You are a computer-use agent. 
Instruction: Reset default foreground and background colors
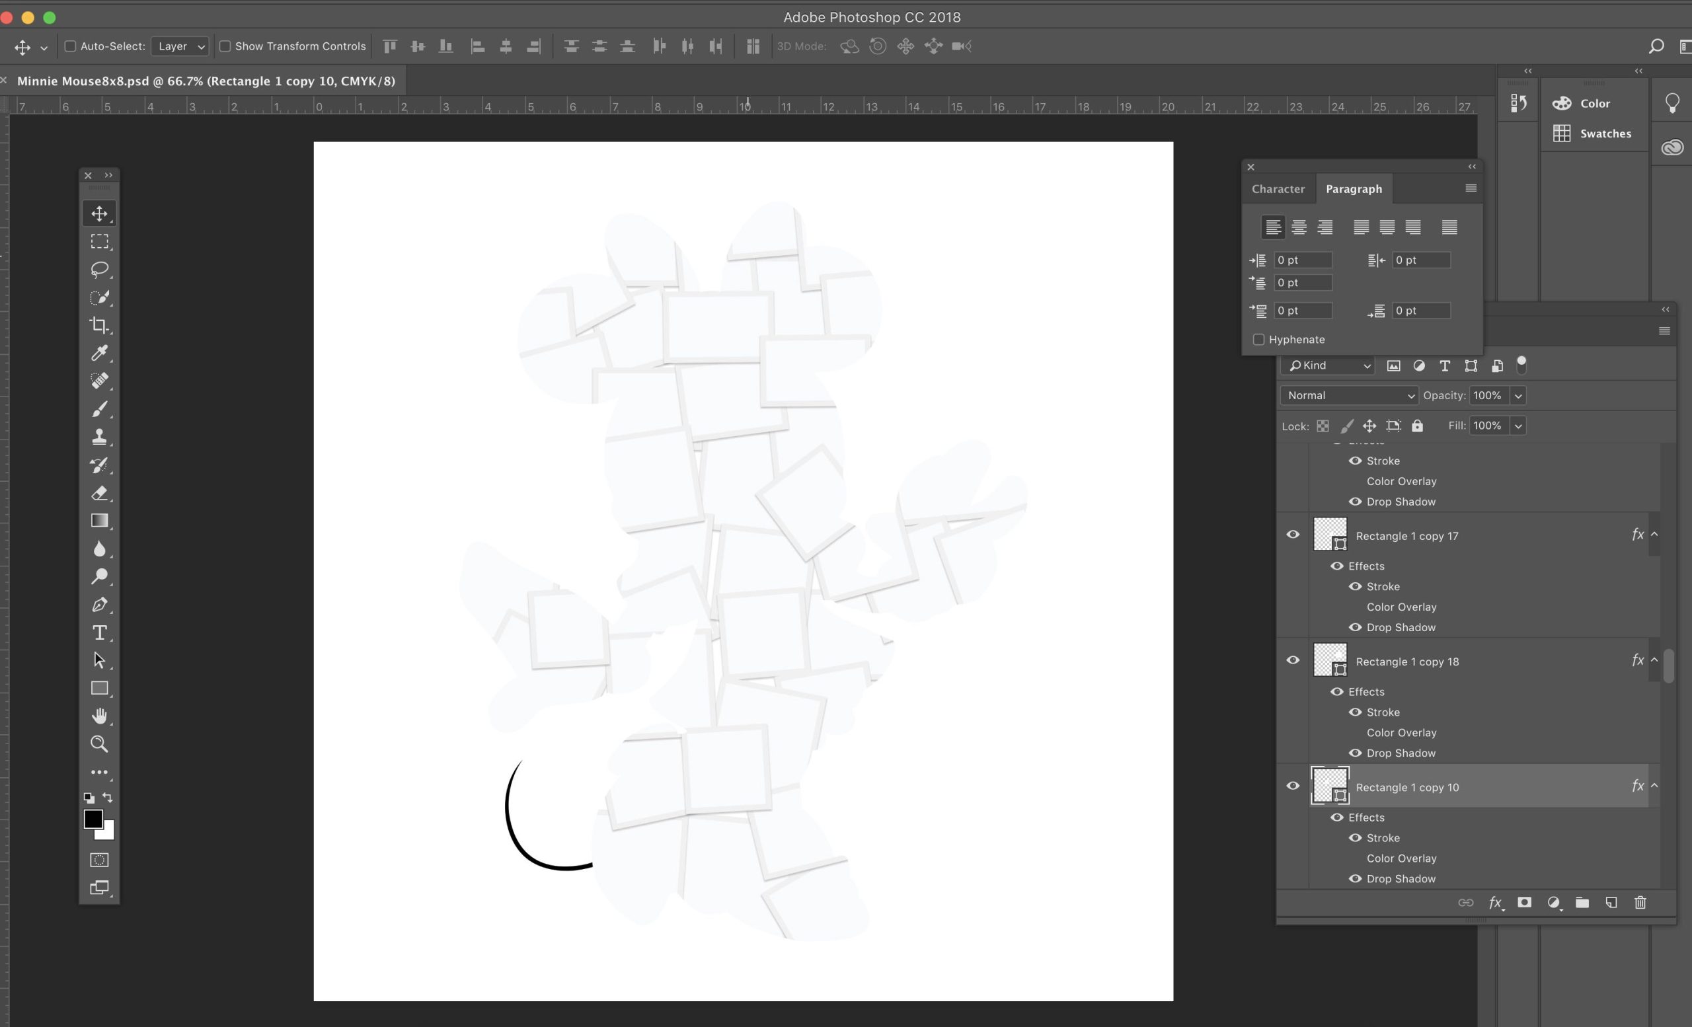coord(89,798)
